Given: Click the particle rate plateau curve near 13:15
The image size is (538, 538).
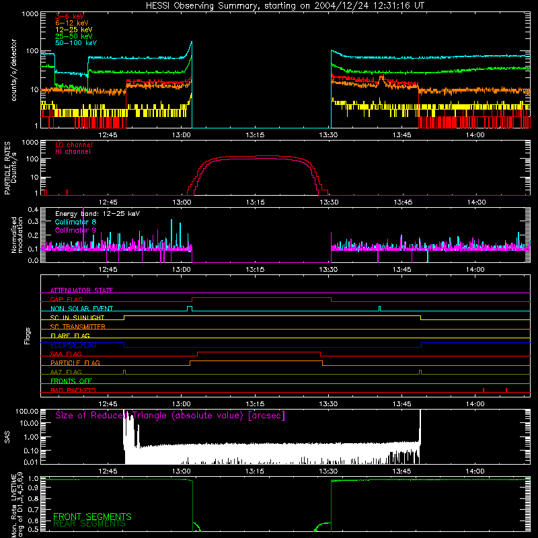Looking at the screenshot, I should pyautogui.click(x=255, y=157).
